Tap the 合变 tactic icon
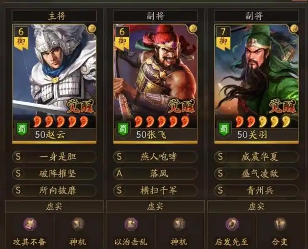This screenshot has height=249, width=308. coord(280,224)
